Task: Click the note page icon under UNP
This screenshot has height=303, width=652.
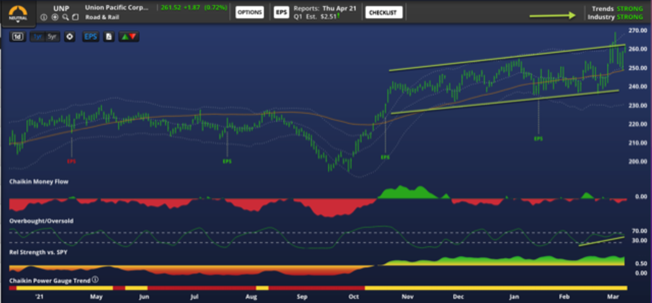Action: point(75,17)
